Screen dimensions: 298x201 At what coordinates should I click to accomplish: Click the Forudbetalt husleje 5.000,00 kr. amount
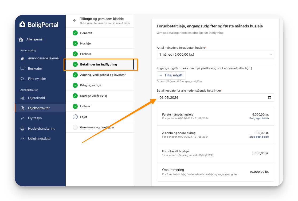[x=260, y=153]
